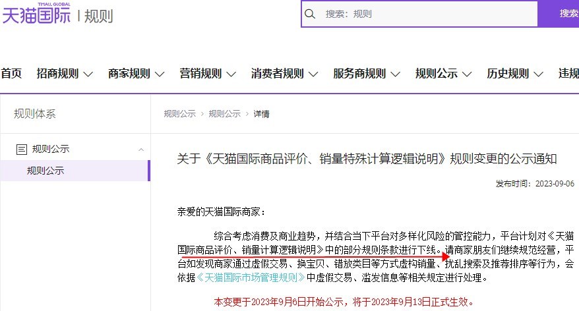Image resolution: width=579 pixels, height=311 pixels.
Task: Open the 规则公示 top navigation menu
Action: pos(437,73)
